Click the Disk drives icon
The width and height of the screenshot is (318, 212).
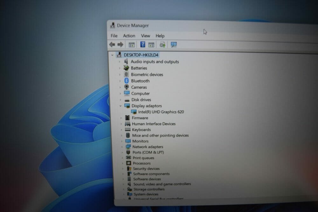[127, 100]
